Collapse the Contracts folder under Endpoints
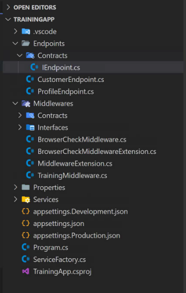The height and width of the screenshot is (293, 186). click(20, 55)
